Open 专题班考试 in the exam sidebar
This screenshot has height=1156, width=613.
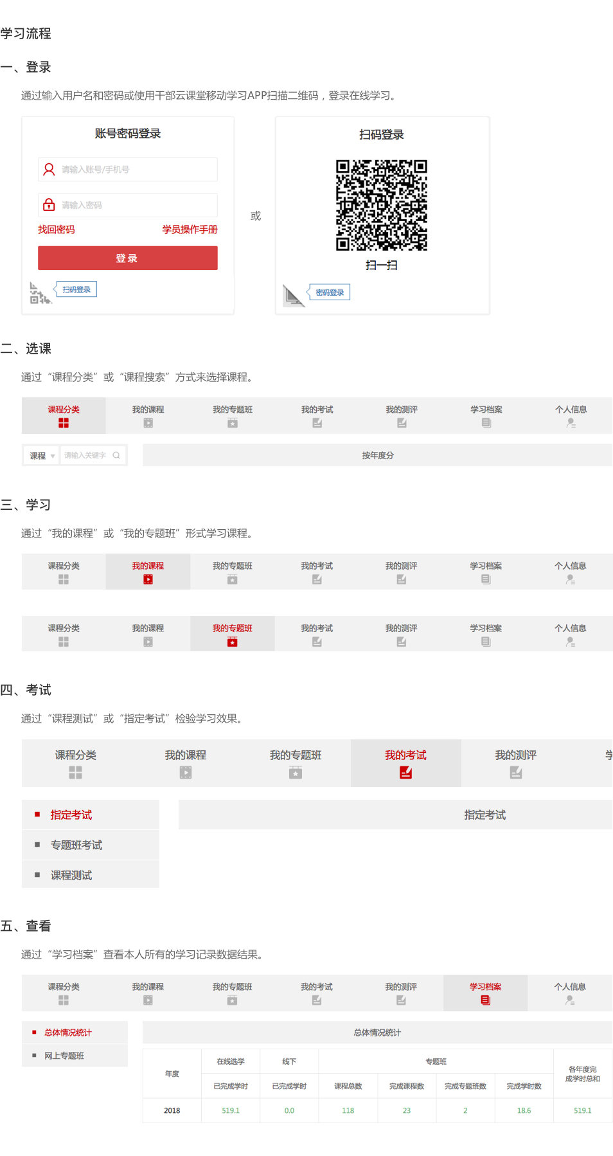pos(91,845)
